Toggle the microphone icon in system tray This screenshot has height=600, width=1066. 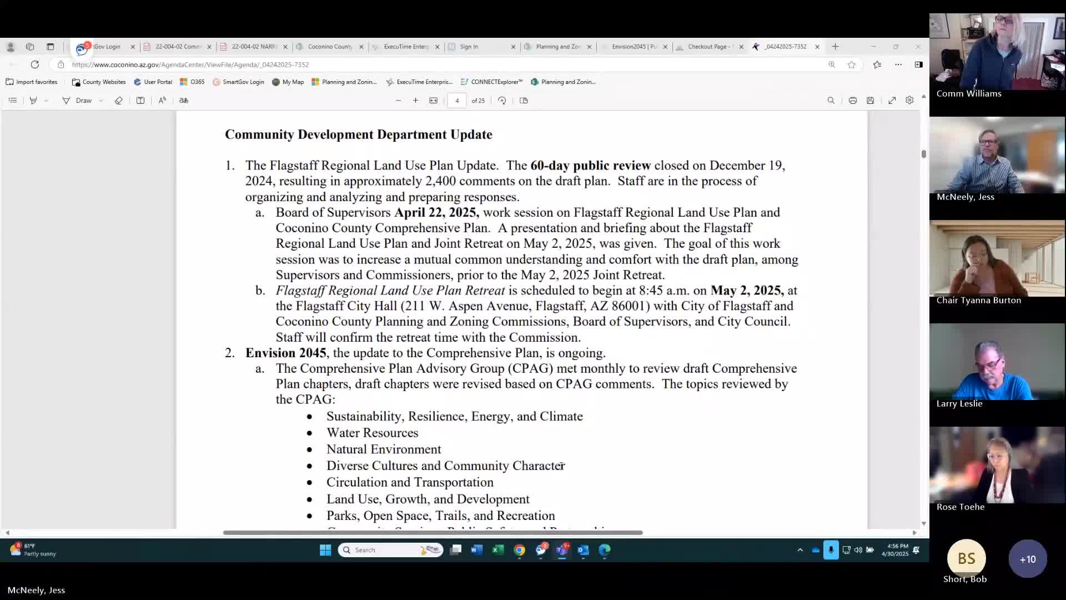point(831,550)
